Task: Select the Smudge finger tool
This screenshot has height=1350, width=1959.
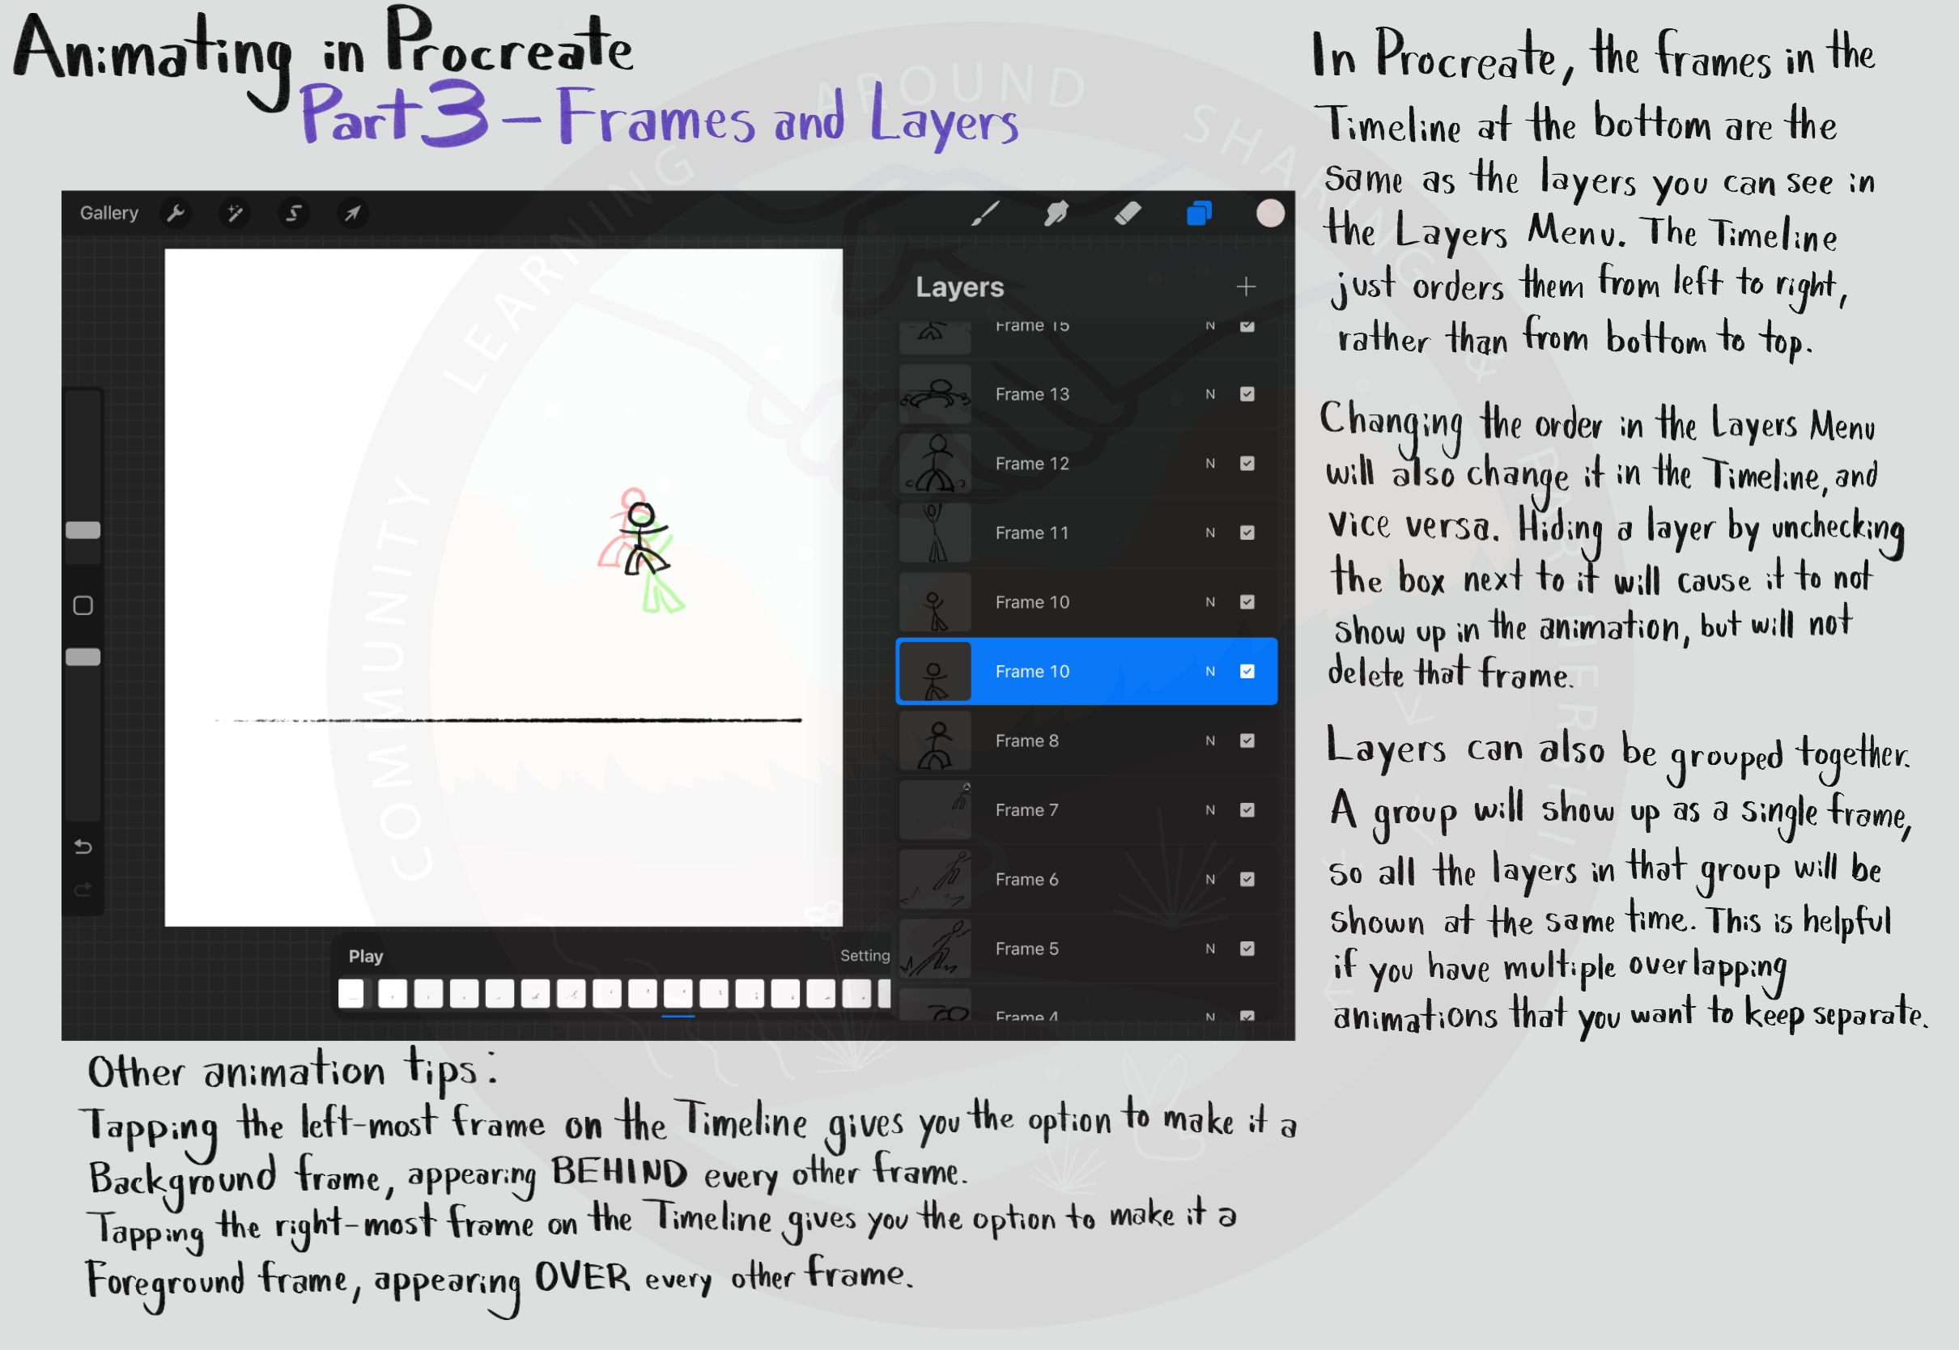Action: pyautogui.click(x=1056, y=213)
